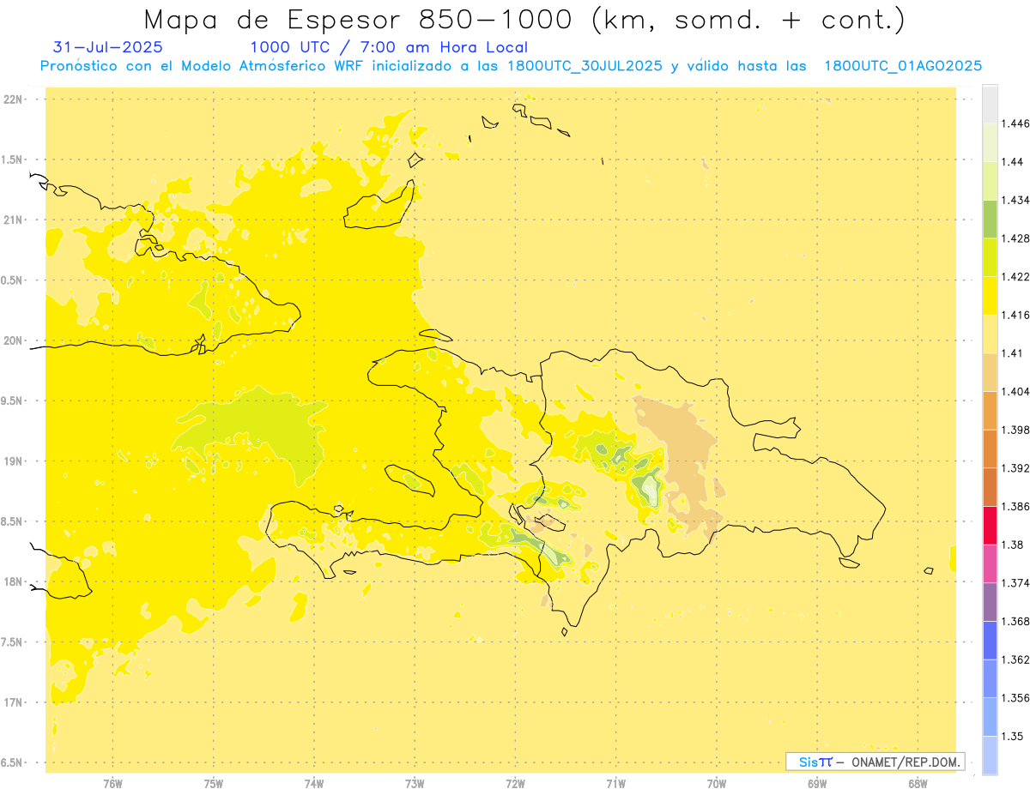The image size is (1030, 795).
Task: Pick the green swatch between 1.428 and 1.434
Action: (990, 220)
